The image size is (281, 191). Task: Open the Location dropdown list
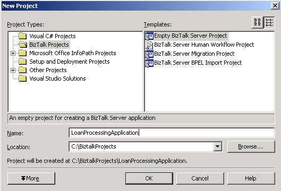pyautogui.click(x=218, y=146)
